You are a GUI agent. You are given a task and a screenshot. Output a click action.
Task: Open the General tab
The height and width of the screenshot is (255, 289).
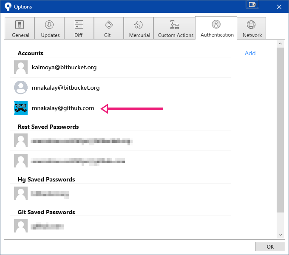[x=20, y=28]
